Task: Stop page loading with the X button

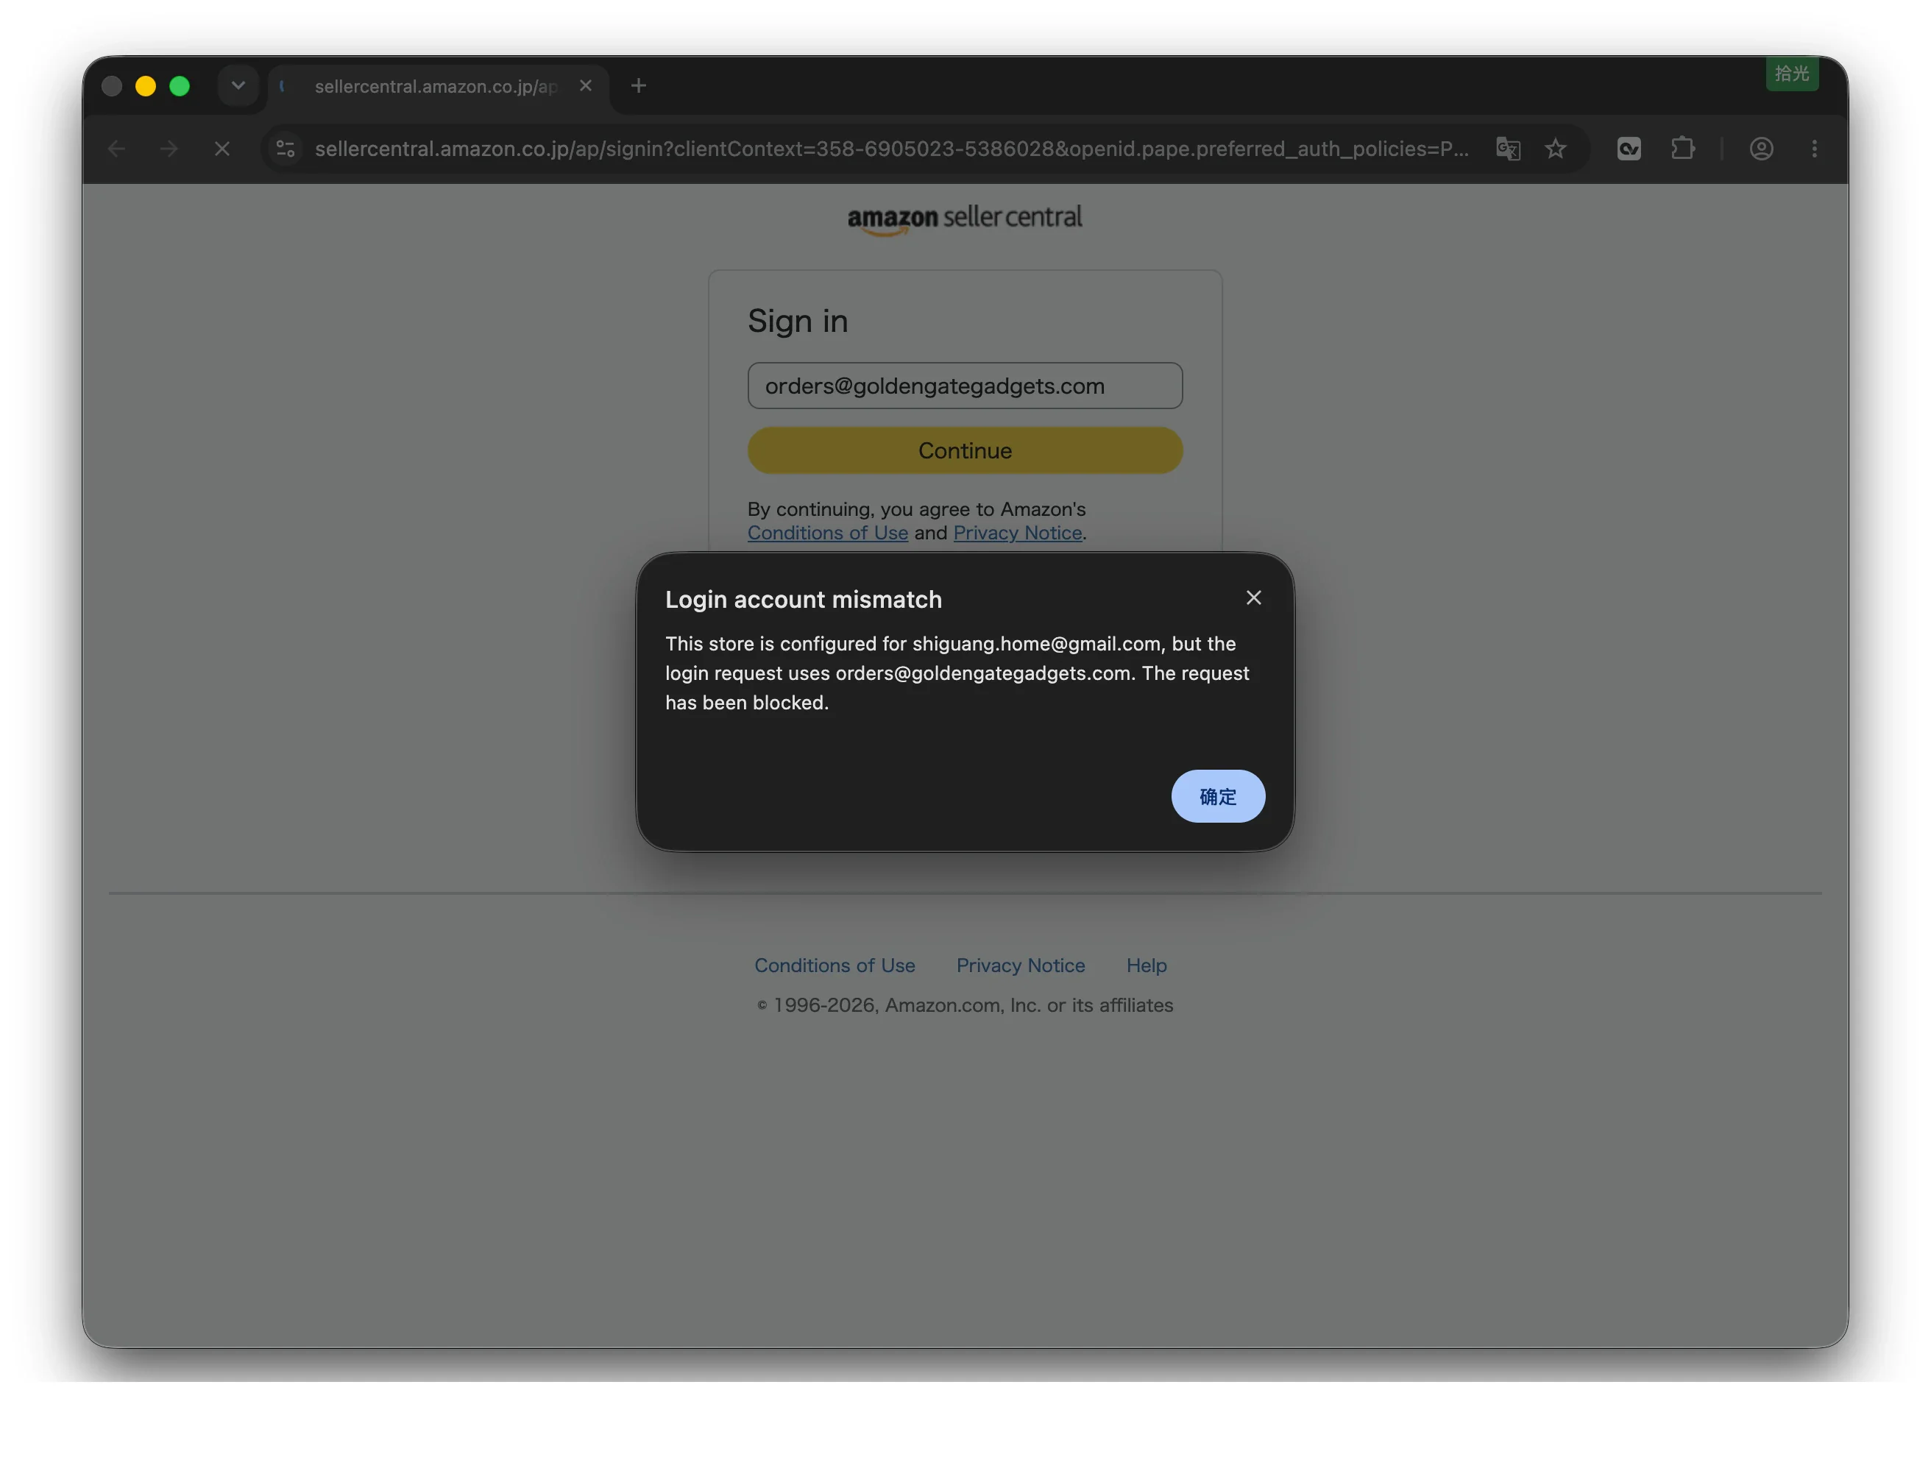Action: (222, 149)
